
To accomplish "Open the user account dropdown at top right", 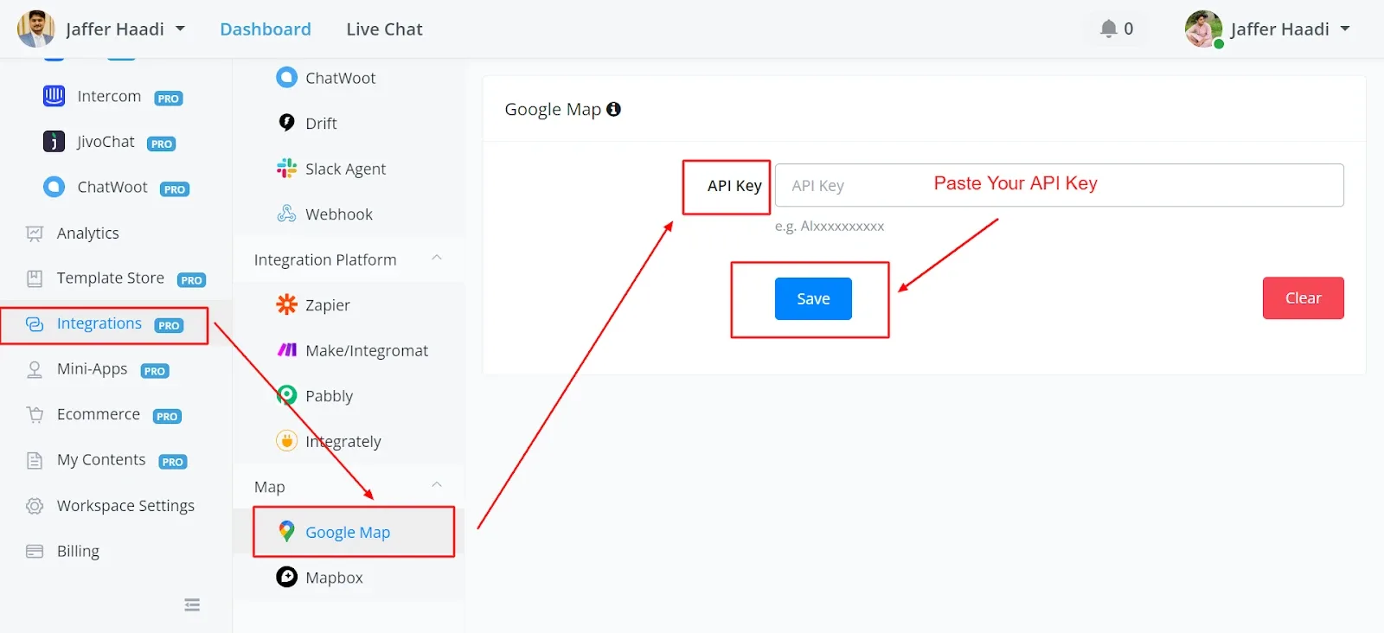I will click(x=1345, y=29).
